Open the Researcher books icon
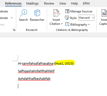107x96 pixels. tap(37, 13)
